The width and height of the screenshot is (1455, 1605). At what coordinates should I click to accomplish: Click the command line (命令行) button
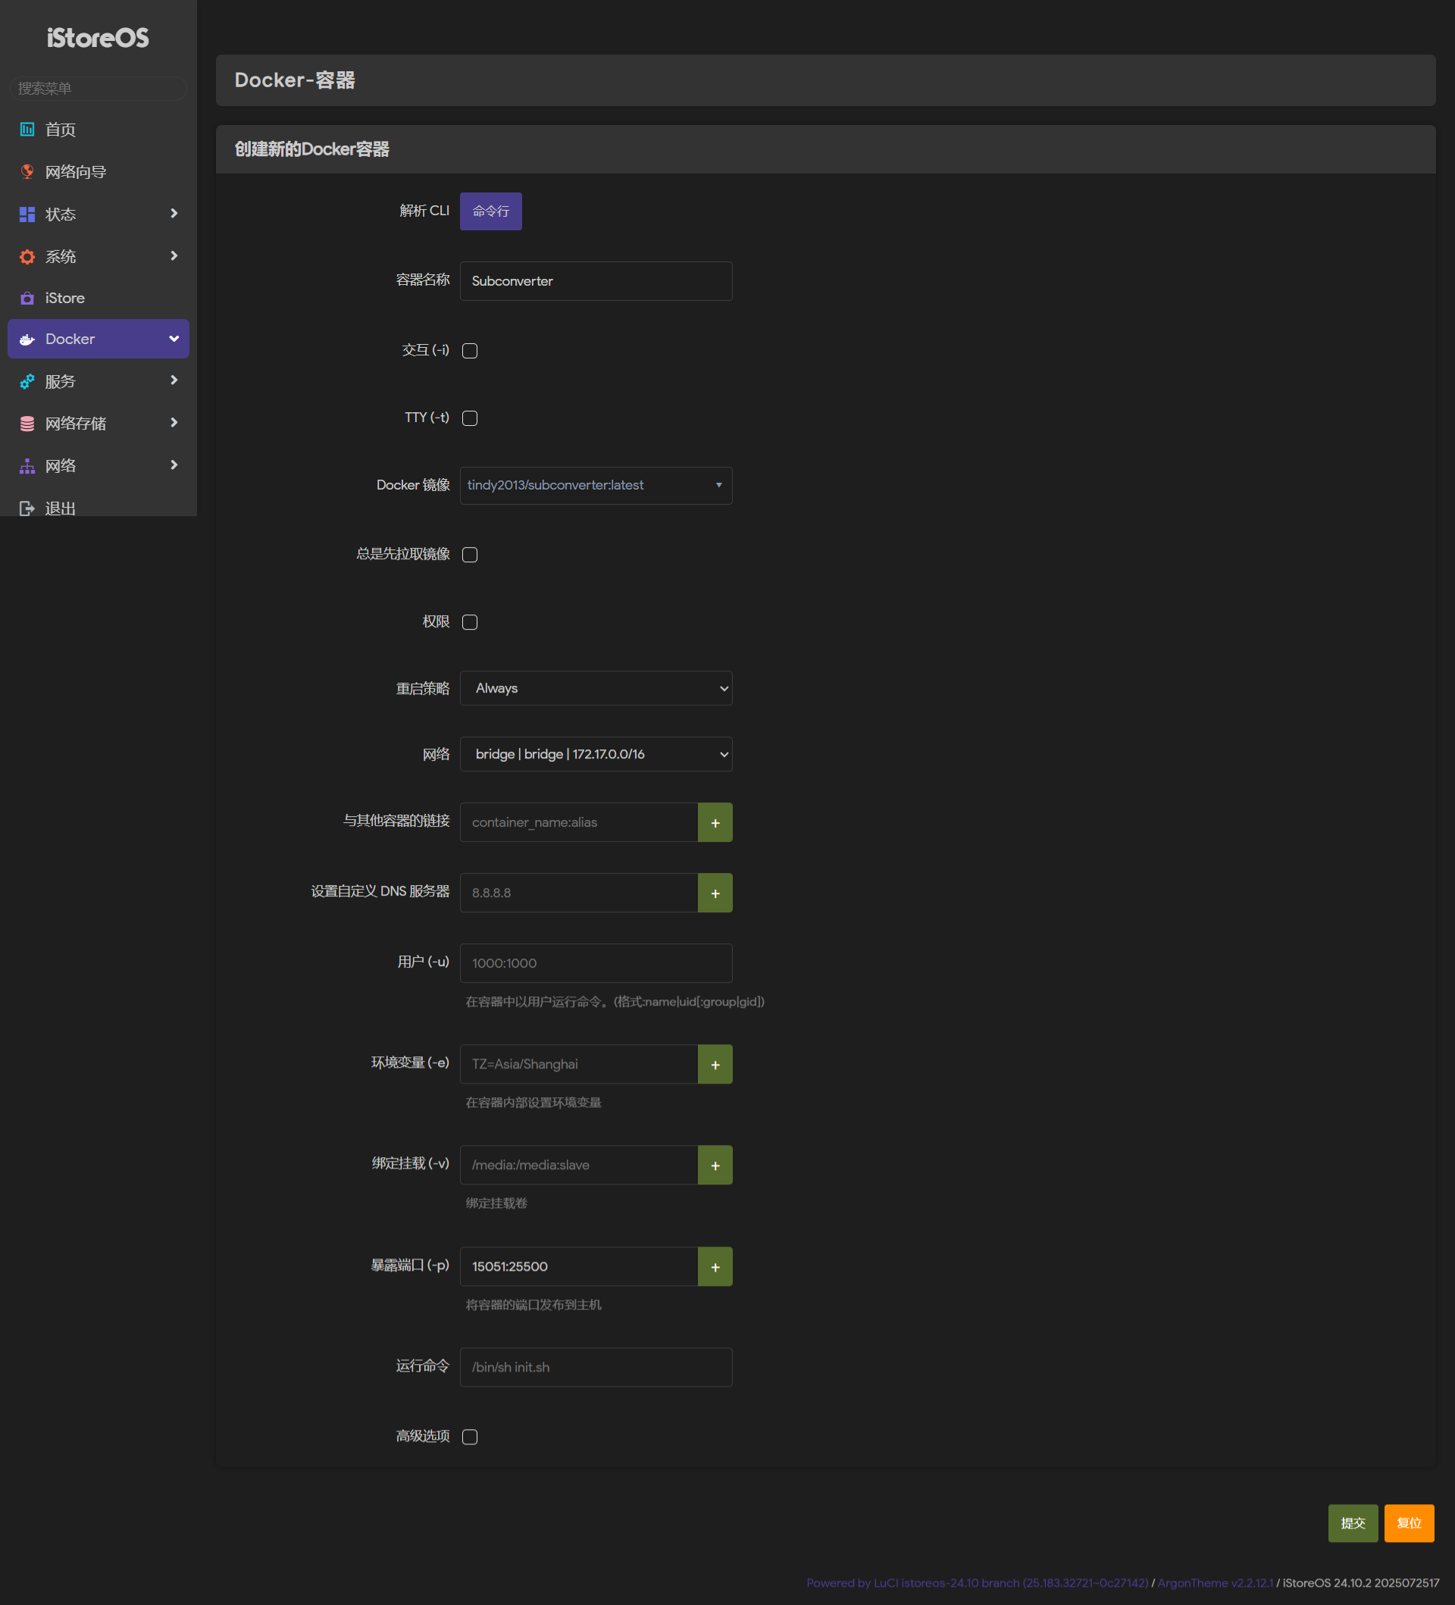click(x=490, y=211)
